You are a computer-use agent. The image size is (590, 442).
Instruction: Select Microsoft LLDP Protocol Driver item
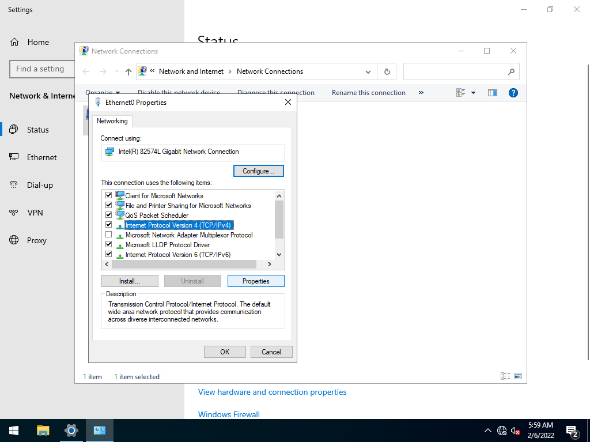click(x=168, y=245)
